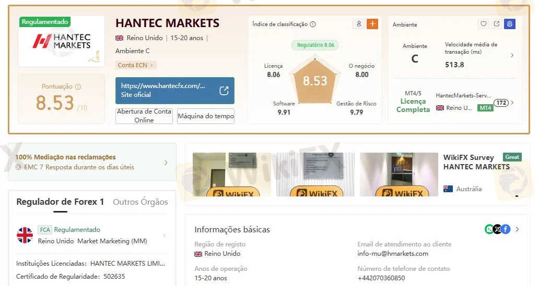Image resolution: width=539 pixels, height=286 pixels.
Task: Switch to the Outros Órgãos tab
Action: [x=140, y=202]
